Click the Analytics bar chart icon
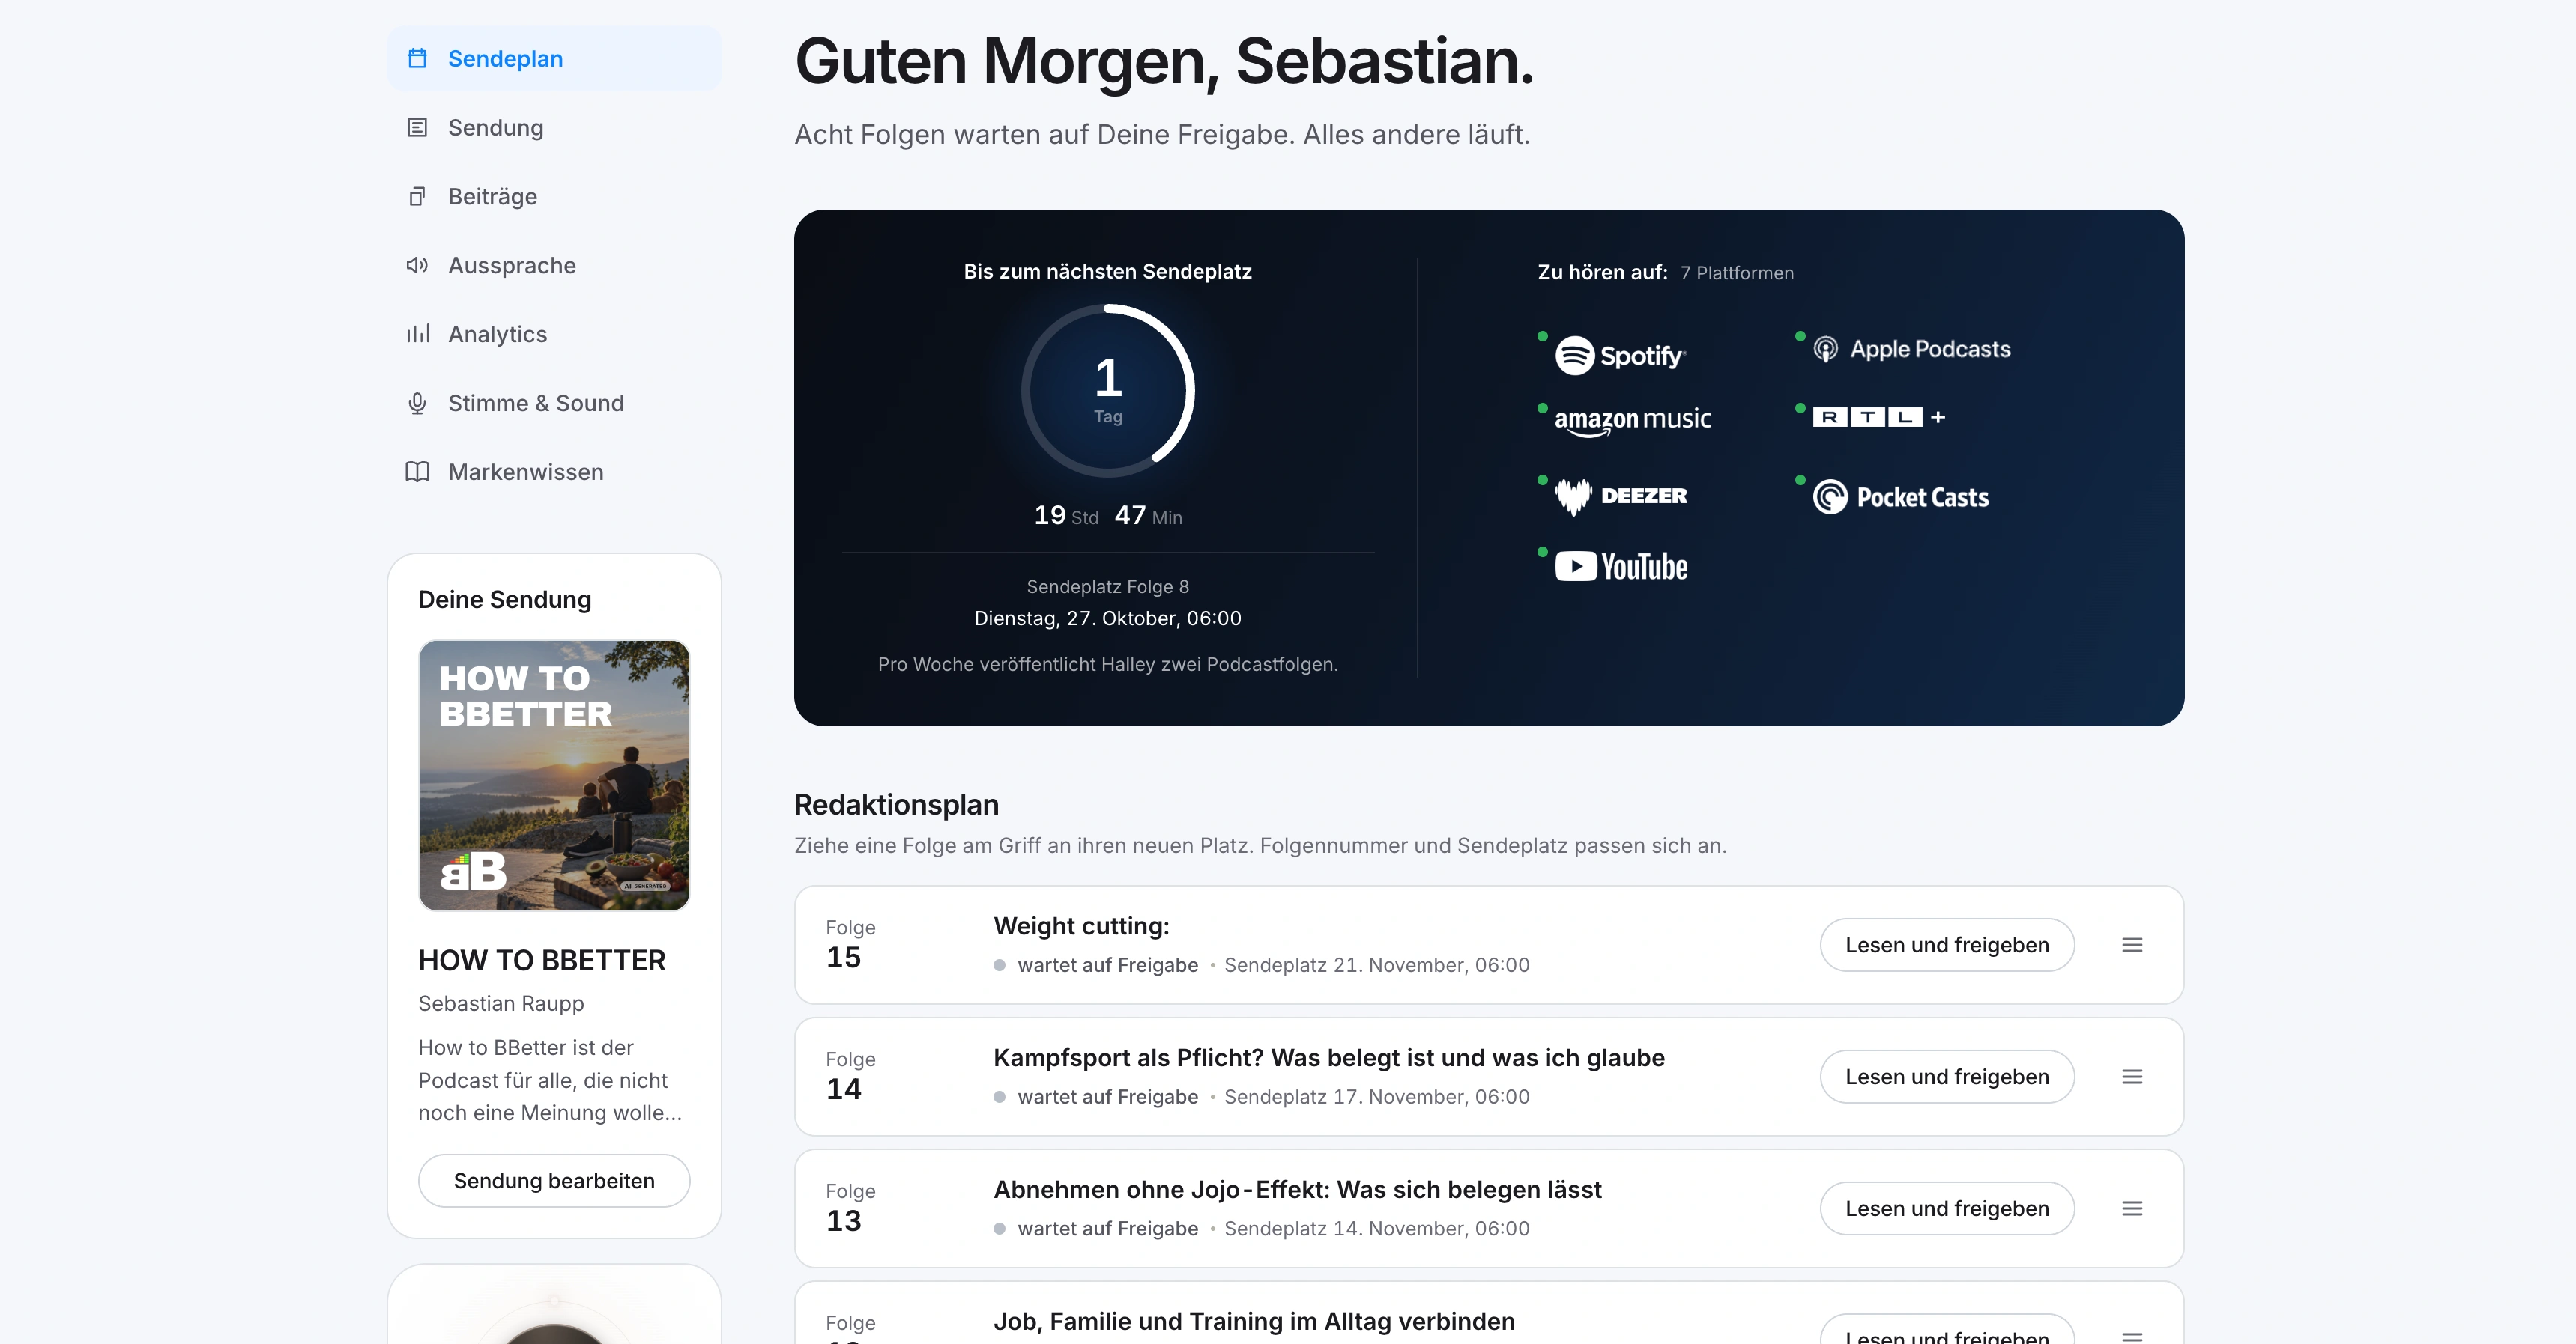Image resolution: width=2576 pixels, height=1344 pixels. [x=417, y=335]
